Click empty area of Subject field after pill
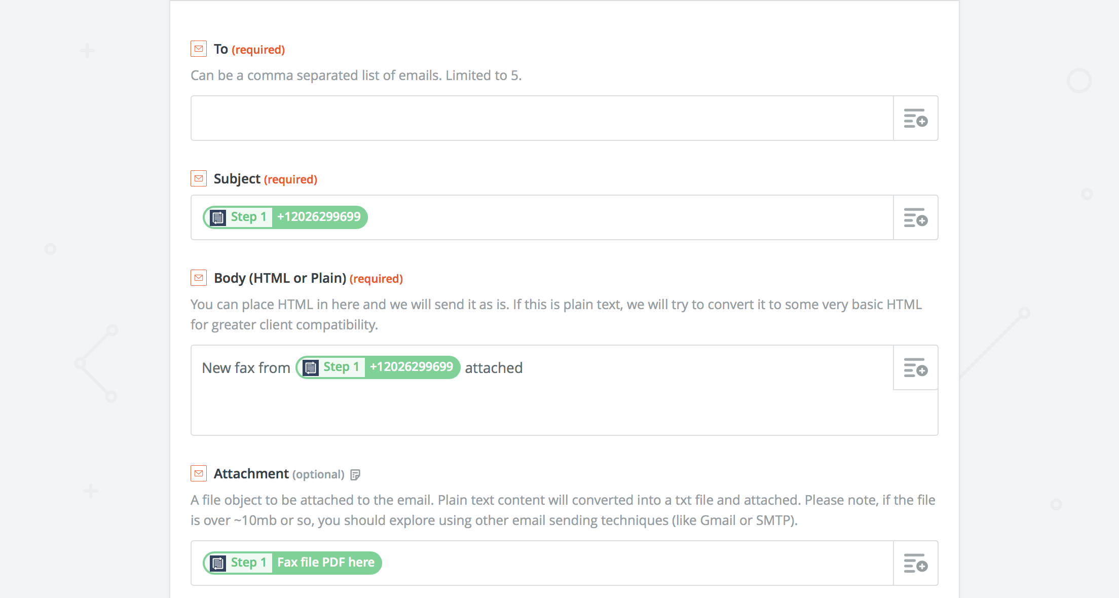Screen dimensions: 1119x598 point(628,217)
